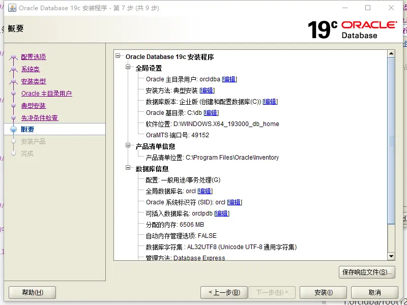Click the 保存响应文件(S)... button
Viewport: 407px width, 305px height.
(x=367, y=272)
